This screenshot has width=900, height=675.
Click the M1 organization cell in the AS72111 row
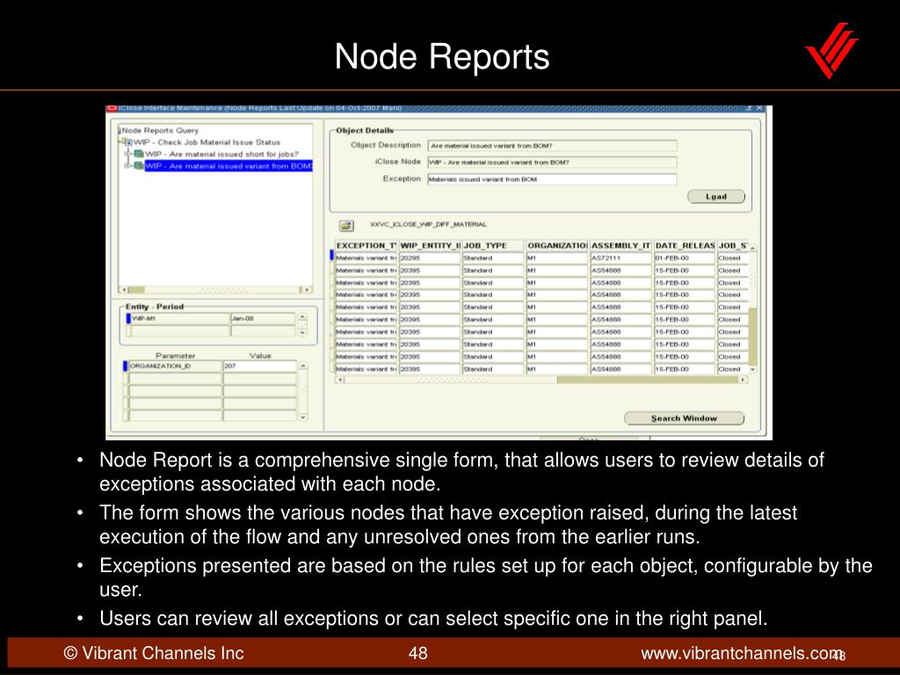point(556,258)
